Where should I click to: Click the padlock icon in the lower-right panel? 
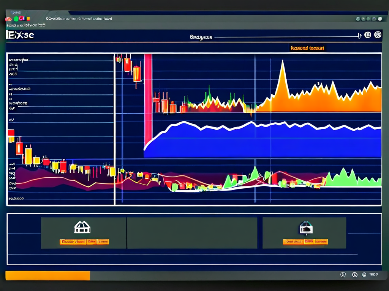click(306, 228)
